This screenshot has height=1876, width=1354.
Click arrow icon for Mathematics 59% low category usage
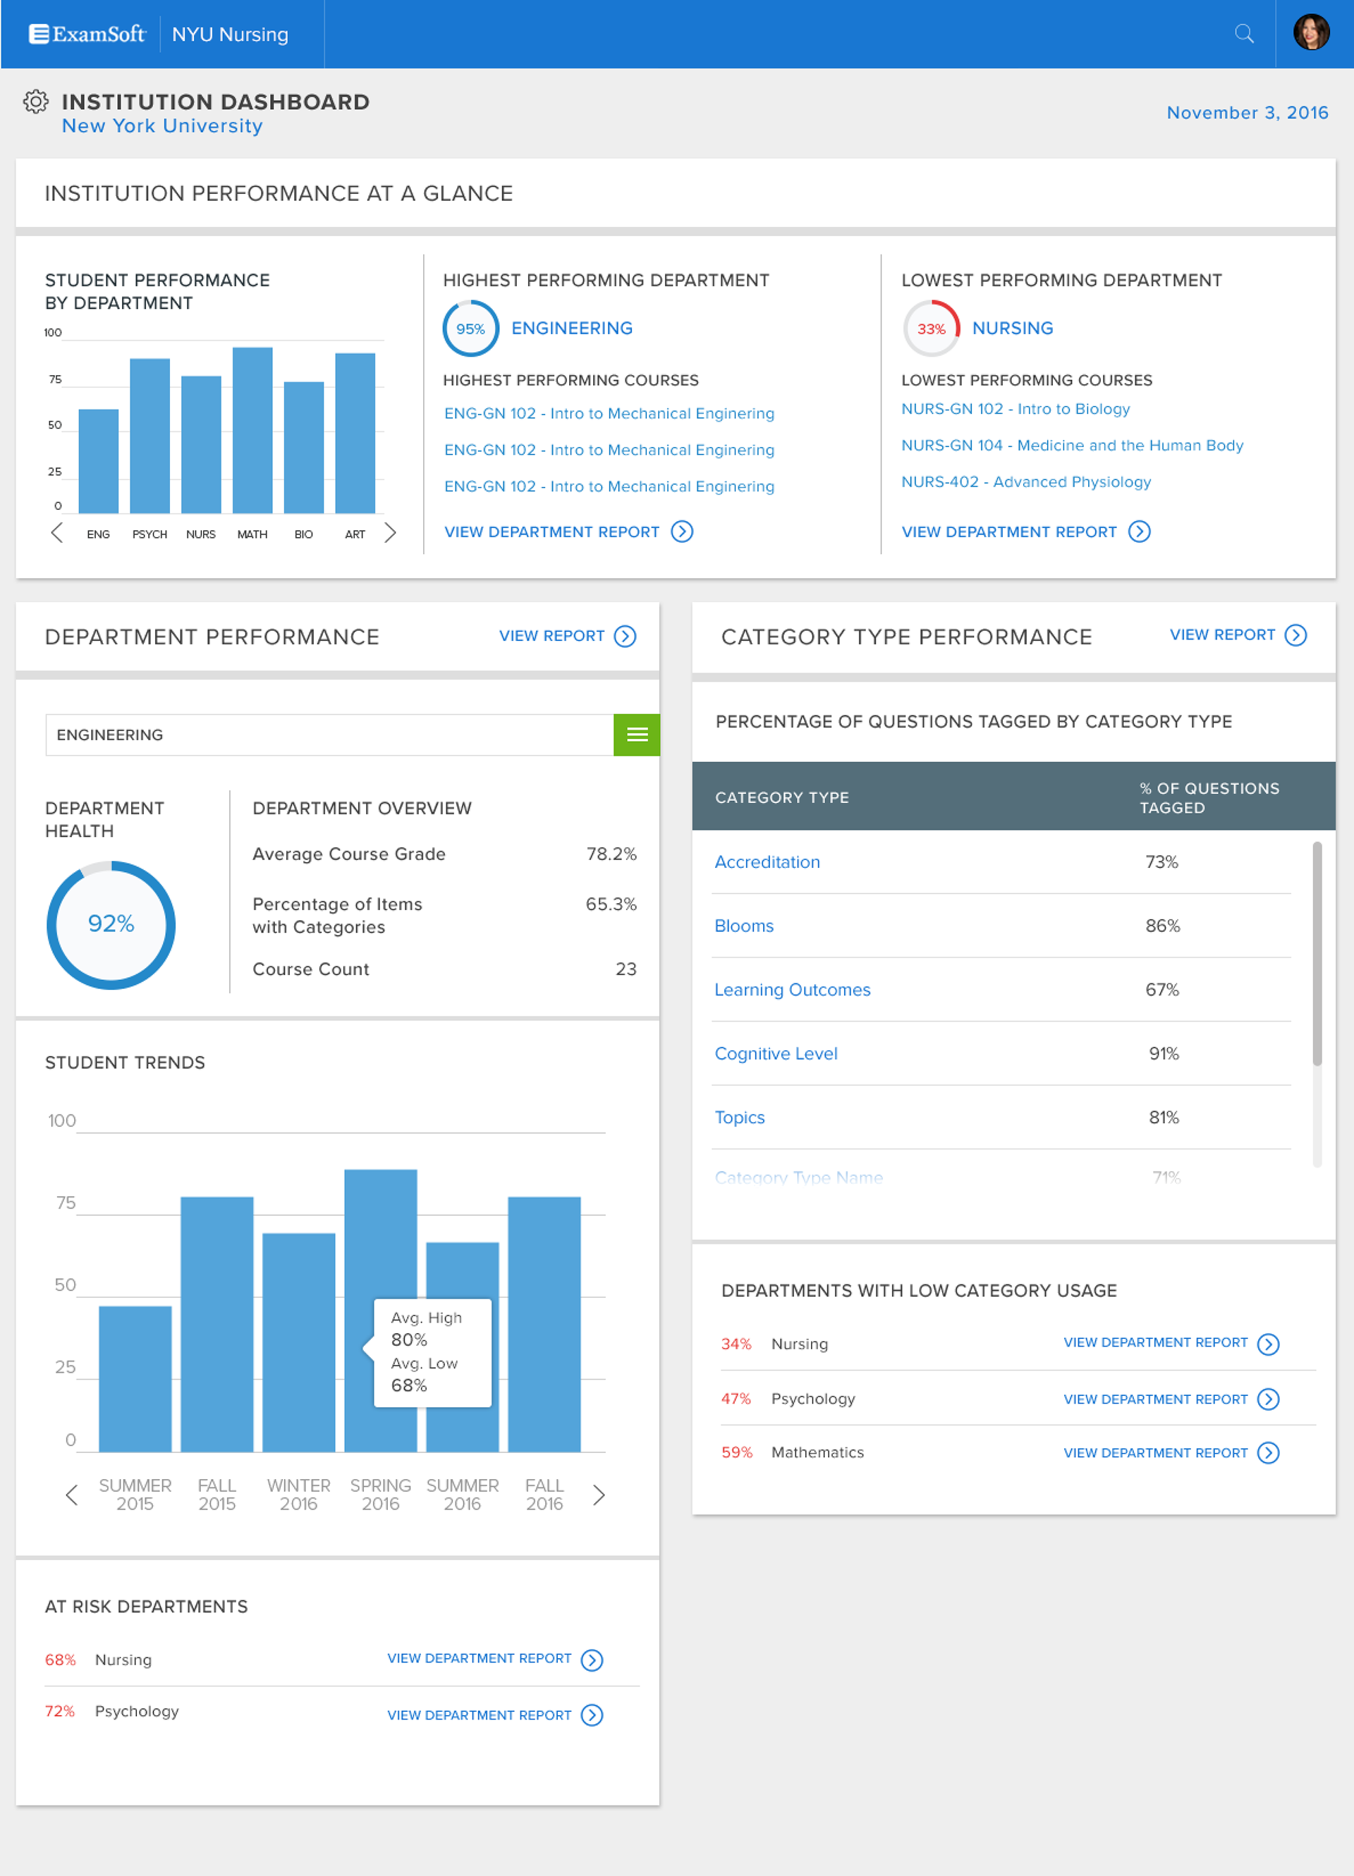1268,1452
